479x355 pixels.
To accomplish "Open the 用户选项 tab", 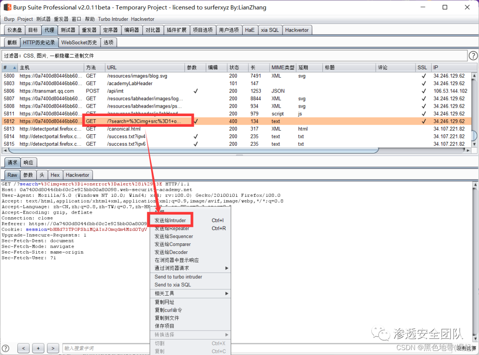I will coord(229,30).
